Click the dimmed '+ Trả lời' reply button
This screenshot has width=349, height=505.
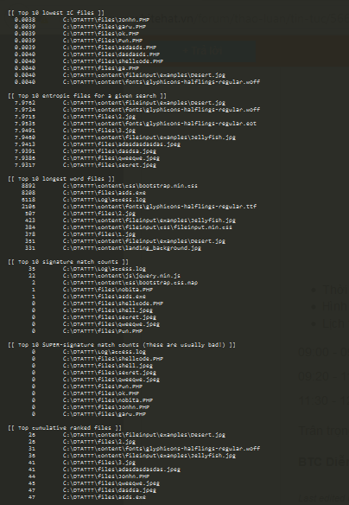(x=203, y=51)
